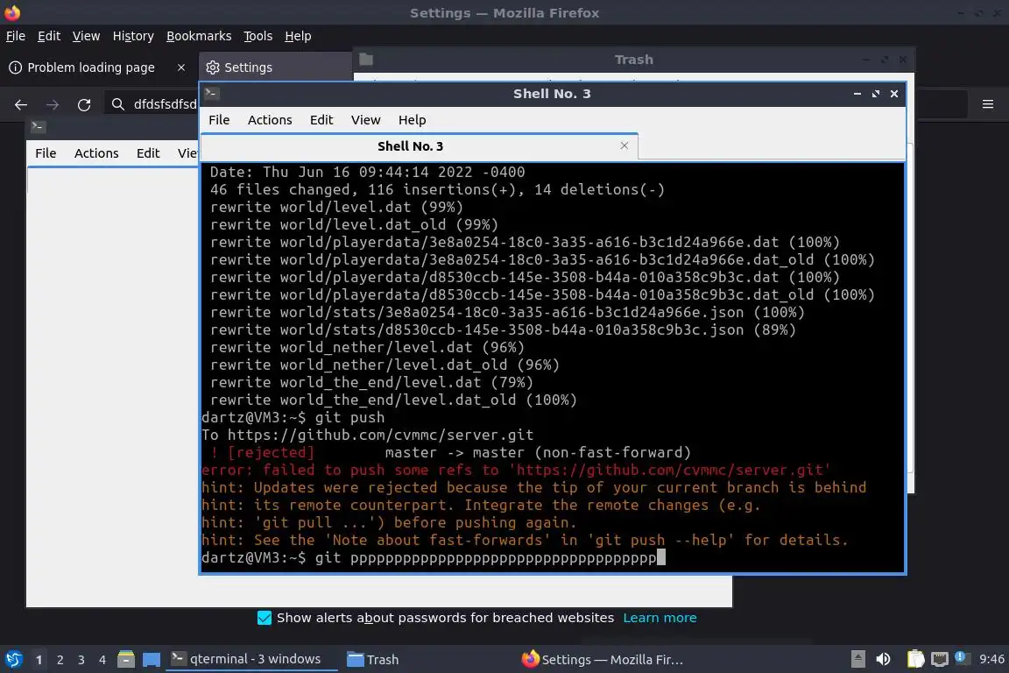Viewport: 1009px width, 673px height.
Task: Close the Shell No. 3 terminal tab
Action: pos(624,145)
